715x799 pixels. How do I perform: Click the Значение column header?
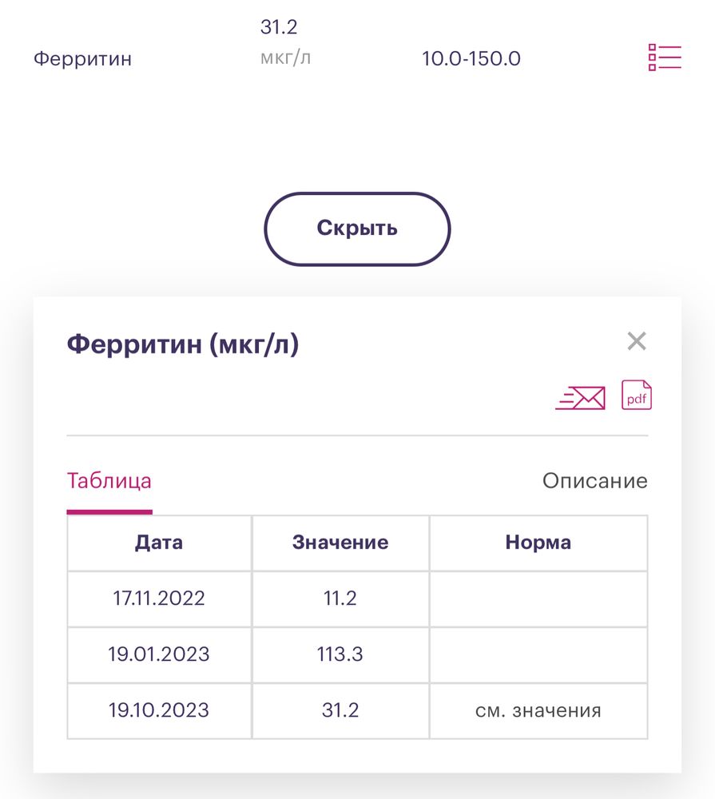click(340, 543)
